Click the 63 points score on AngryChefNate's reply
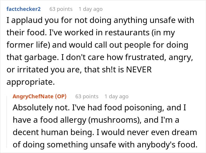The image size is (206, 153). click(87, 96)
